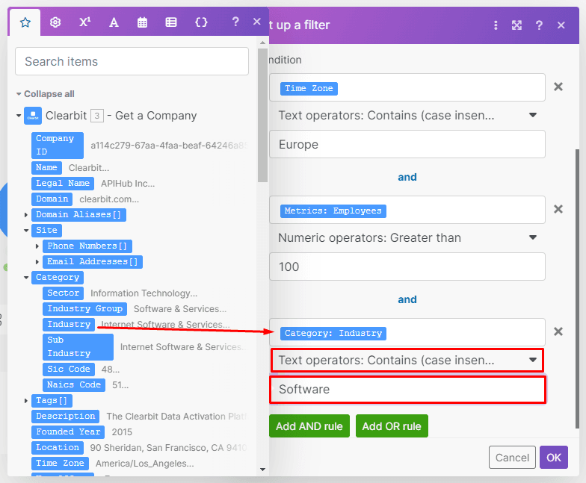Collapse the Category group

click(27, 278)
